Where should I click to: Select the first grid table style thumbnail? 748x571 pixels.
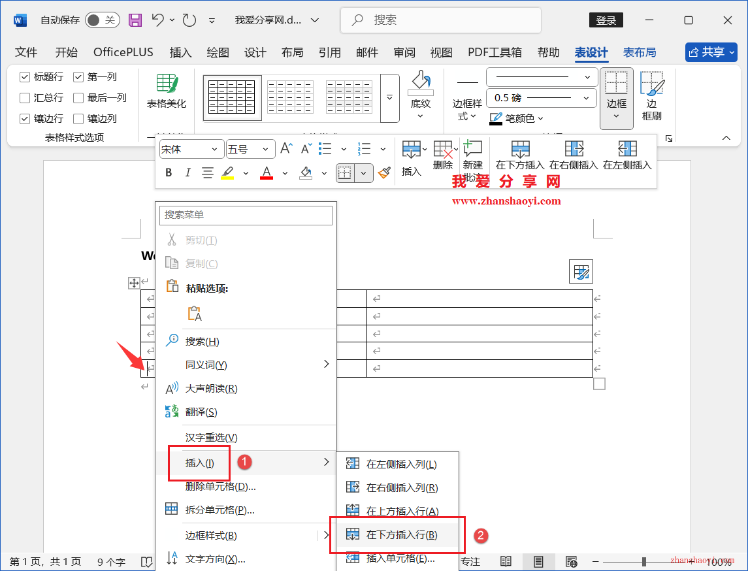(233, 97)
